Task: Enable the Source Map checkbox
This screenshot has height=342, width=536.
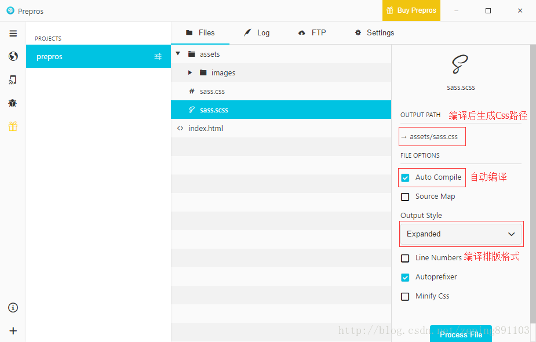Action: point(405,197)
